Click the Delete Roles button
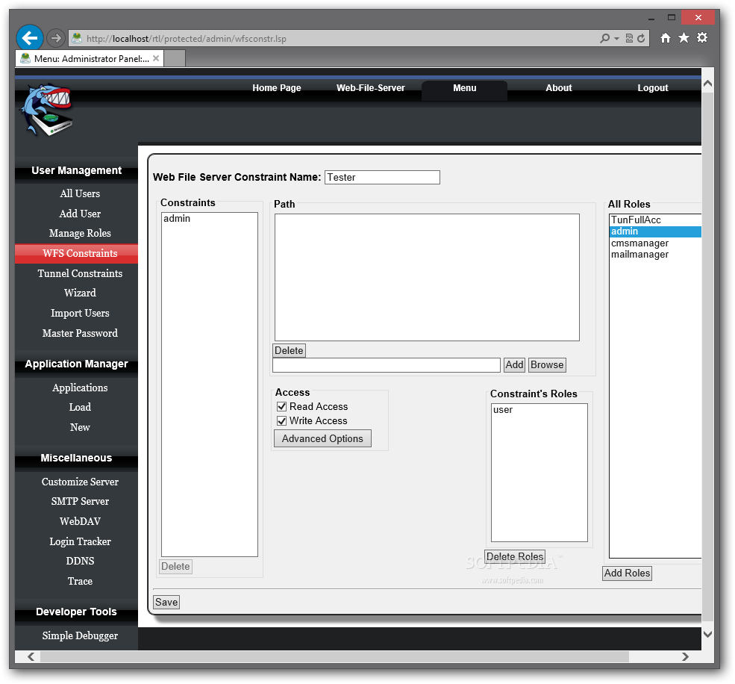Viewport: 735px width, 684px height. pyautogui.click(x=515, y=556)
